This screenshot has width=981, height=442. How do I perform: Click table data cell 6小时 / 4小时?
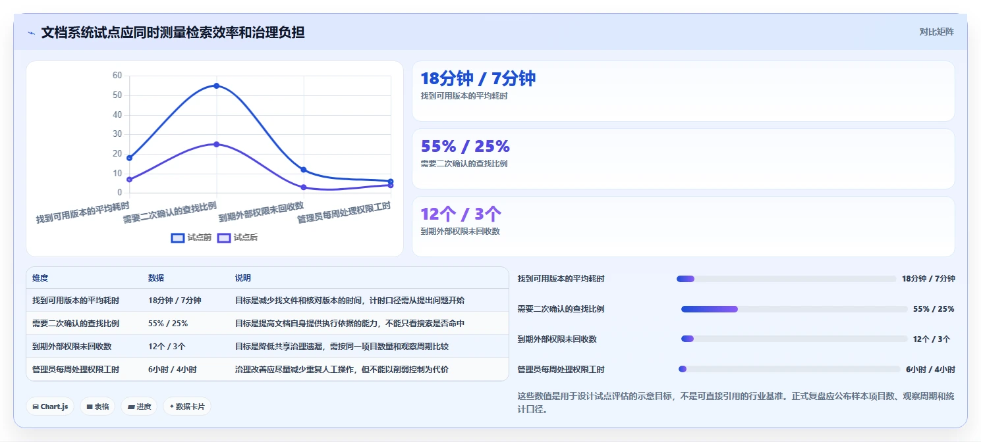click(x=173, y=369)
